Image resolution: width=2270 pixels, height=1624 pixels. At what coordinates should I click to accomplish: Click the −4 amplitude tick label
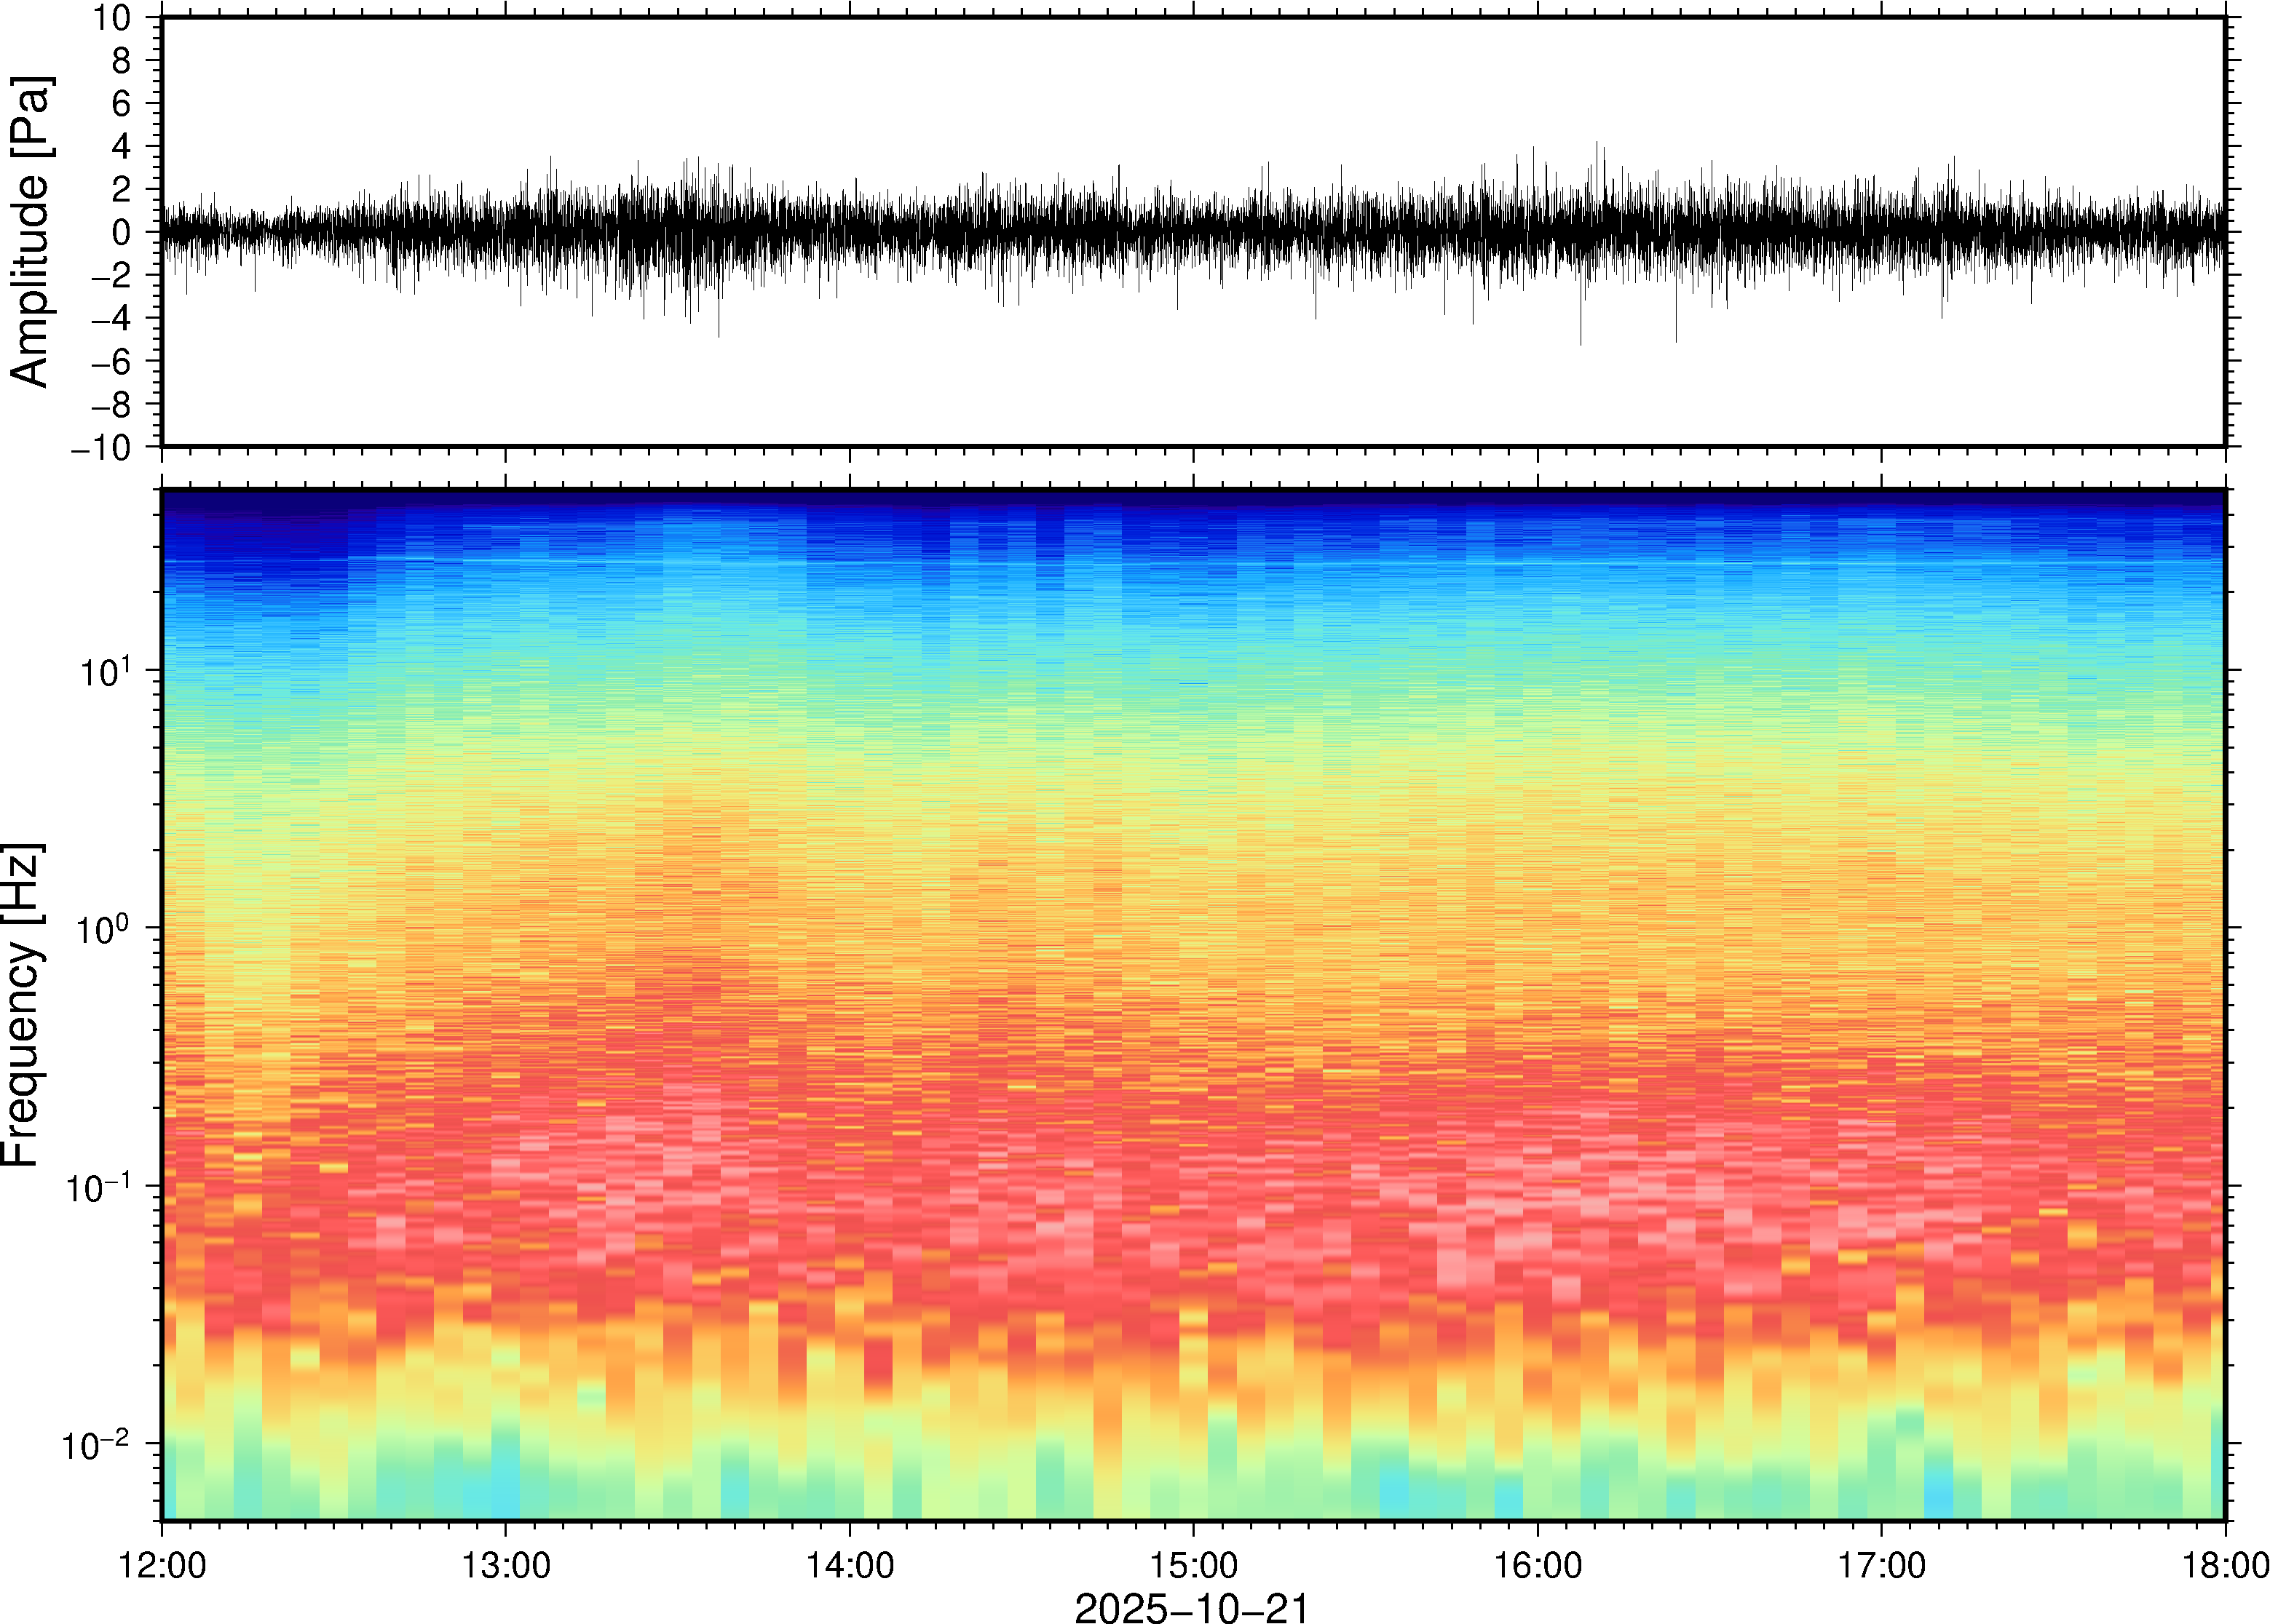tap(110, 319)
